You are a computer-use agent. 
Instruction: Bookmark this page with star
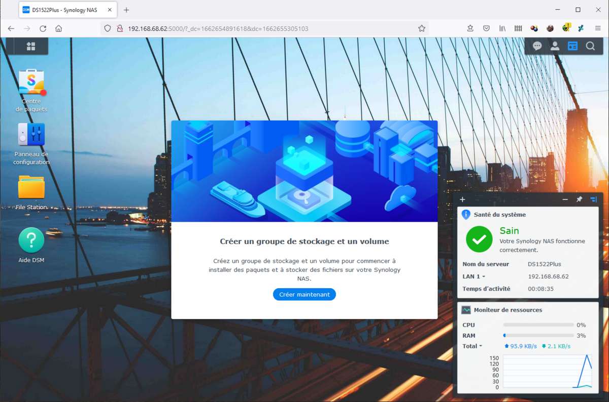(422, 29)
